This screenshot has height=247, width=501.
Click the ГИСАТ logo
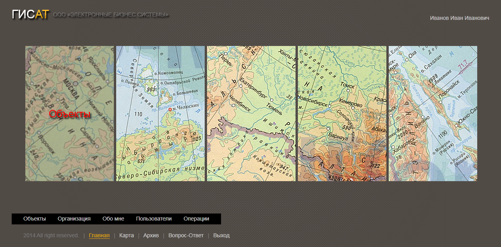(30, 14)
